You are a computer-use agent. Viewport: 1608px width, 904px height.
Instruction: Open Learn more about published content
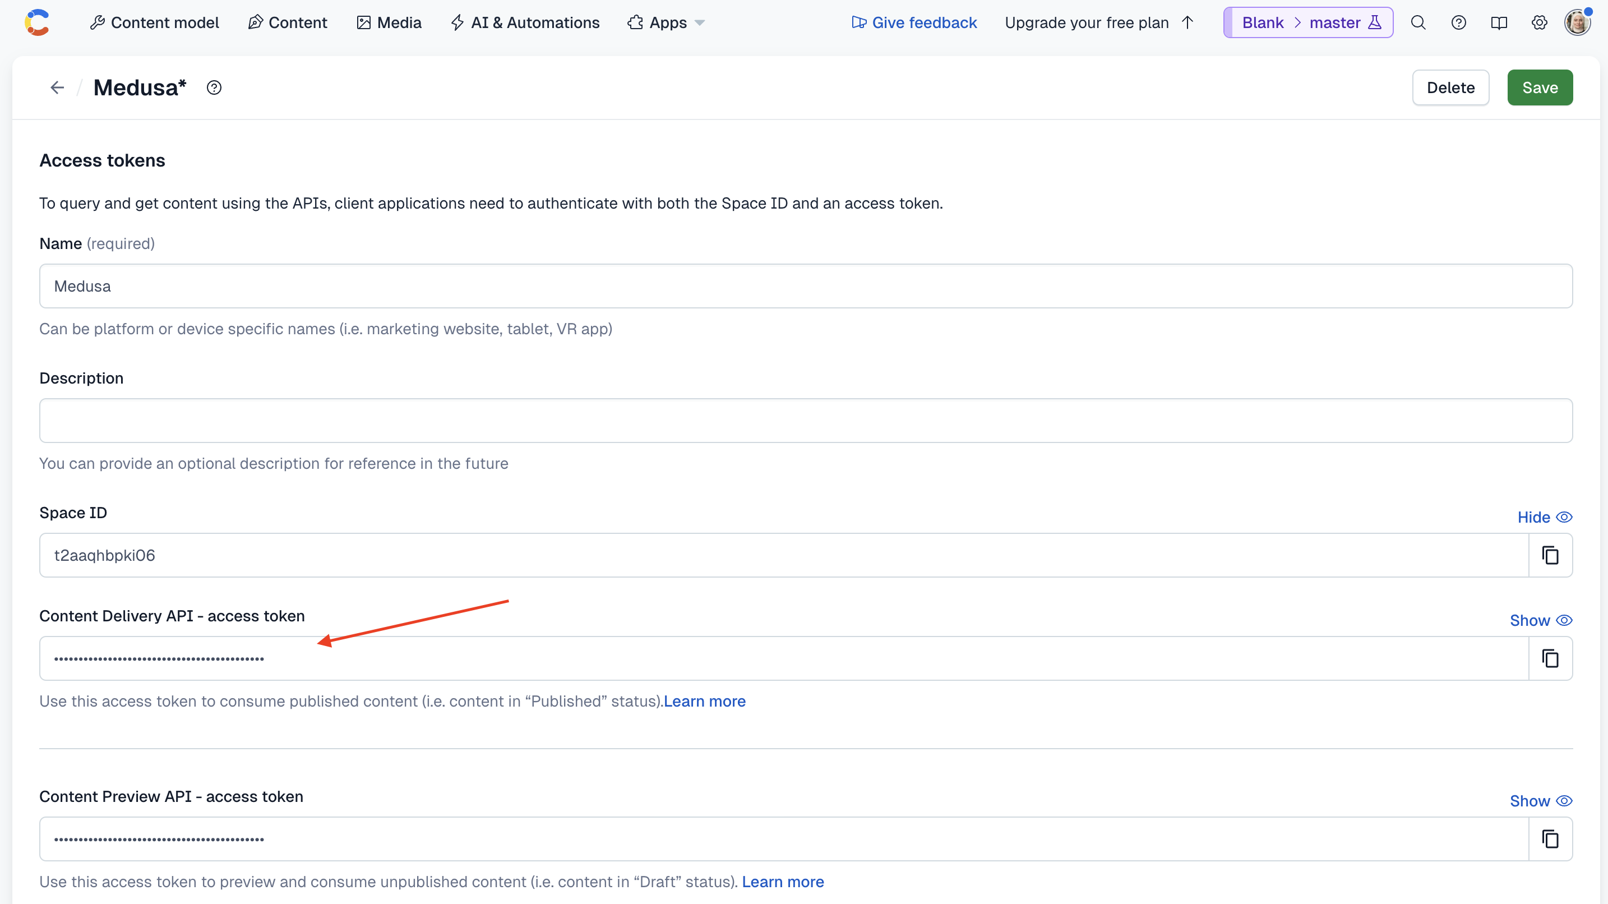tap(705, 701)
